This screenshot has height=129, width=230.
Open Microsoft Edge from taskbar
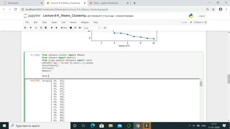(x=93, y=126)
